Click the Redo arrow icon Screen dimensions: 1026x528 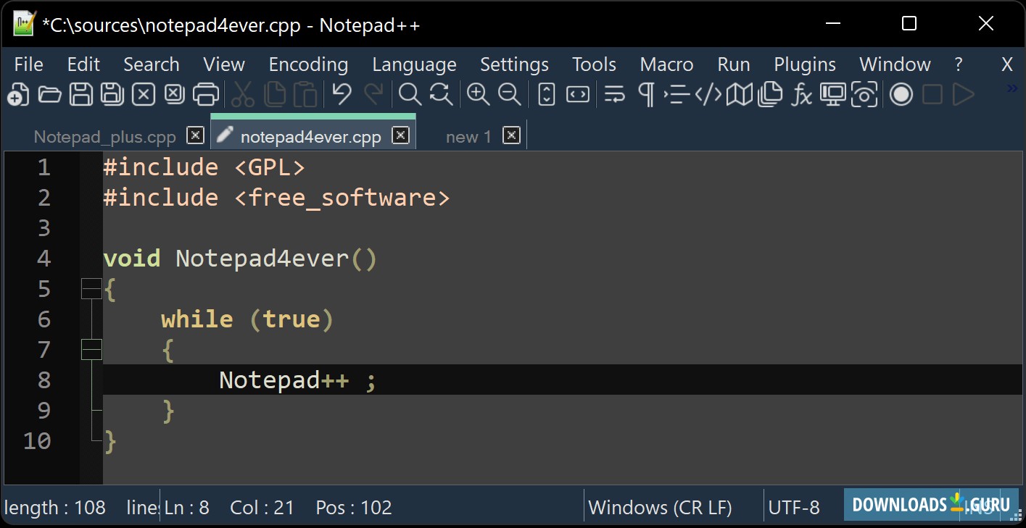373,95
